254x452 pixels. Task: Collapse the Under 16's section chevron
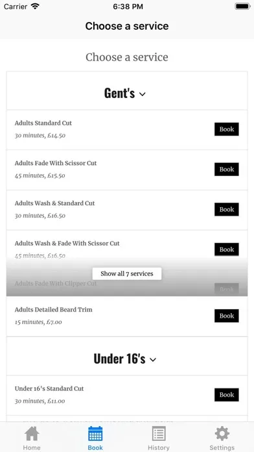(153, 360)
